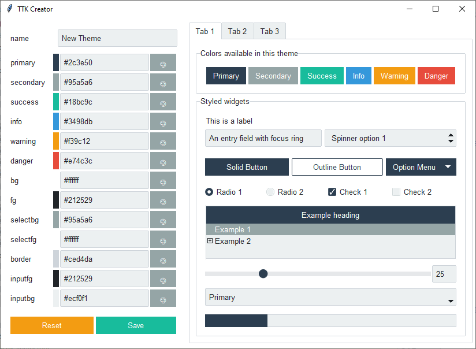
Task: Open the Option Menu dropdown
Action: [421, 167]
